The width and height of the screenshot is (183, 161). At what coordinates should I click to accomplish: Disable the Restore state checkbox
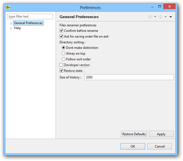tap(61, 70)
